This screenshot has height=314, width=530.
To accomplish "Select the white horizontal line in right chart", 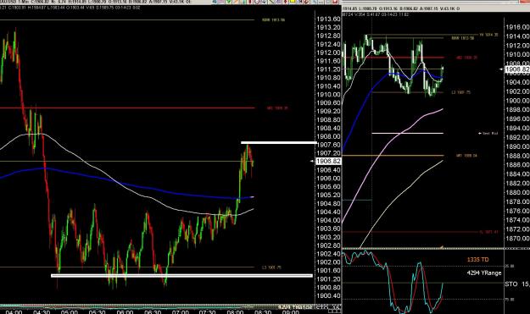I will 407,133.
